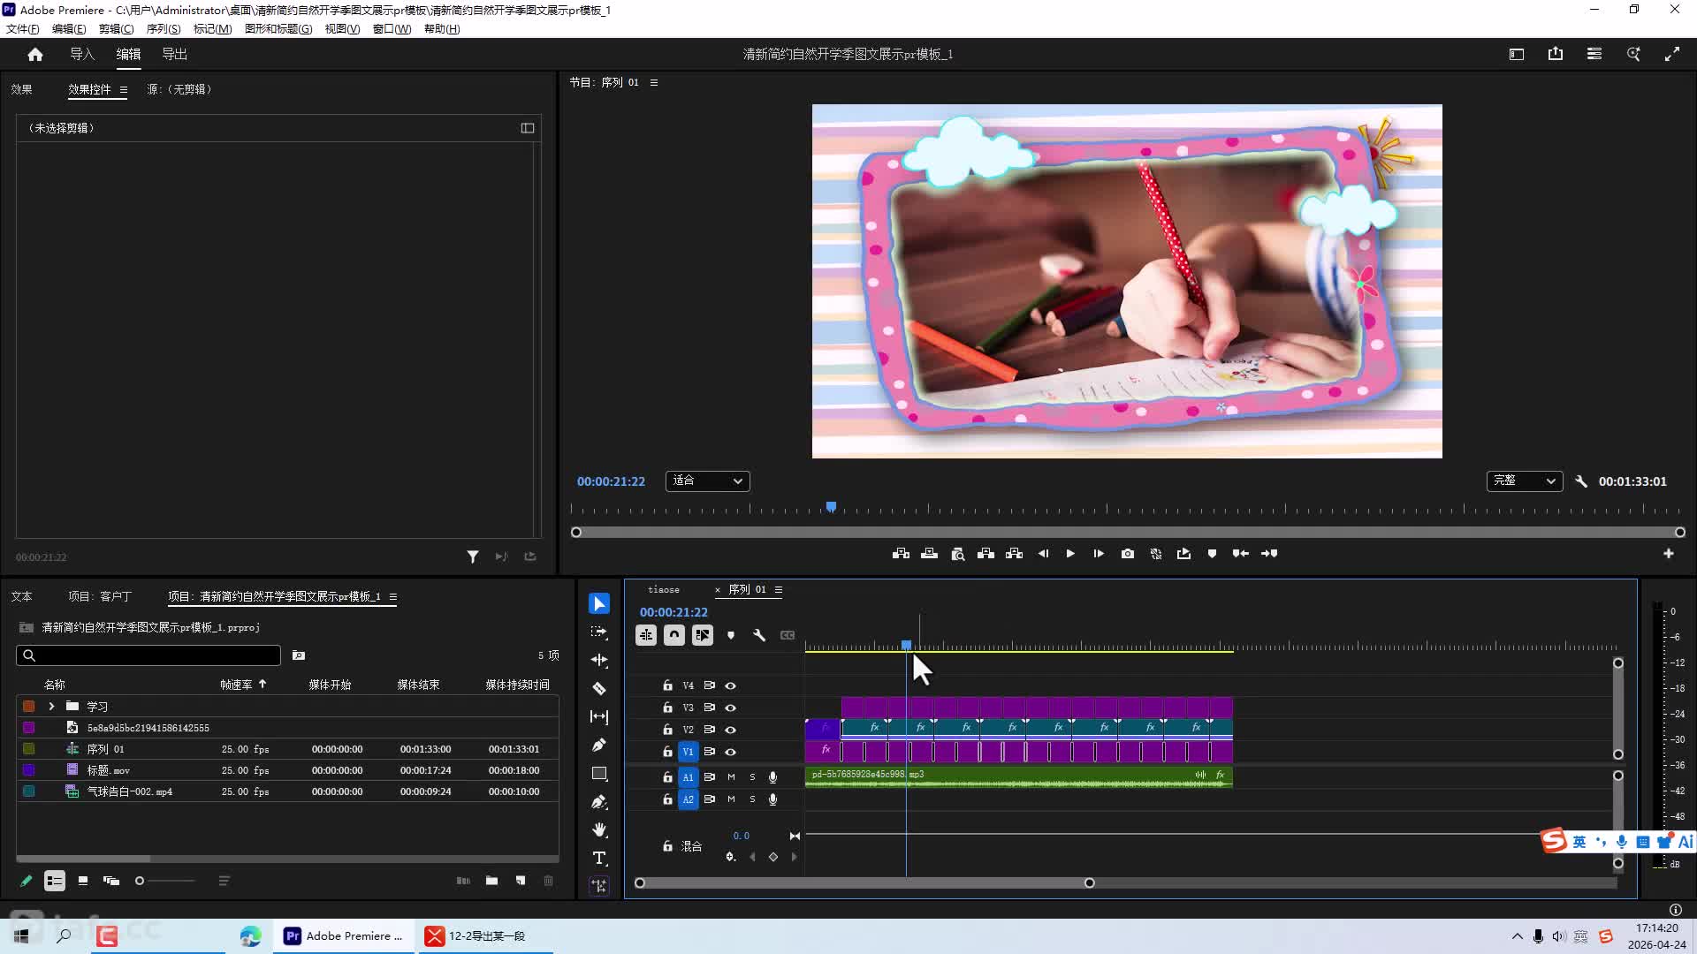Viewport: 1697px width, 954px height.
Task: Sort by 帧速率 column header
Action: point(236,685)
